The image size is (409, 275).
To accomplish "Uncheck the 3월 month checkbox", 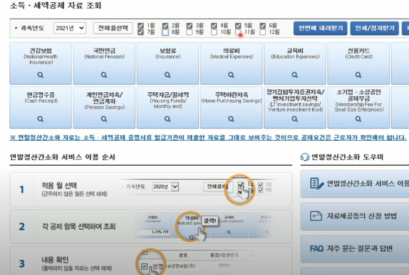I will pos(189,26).
